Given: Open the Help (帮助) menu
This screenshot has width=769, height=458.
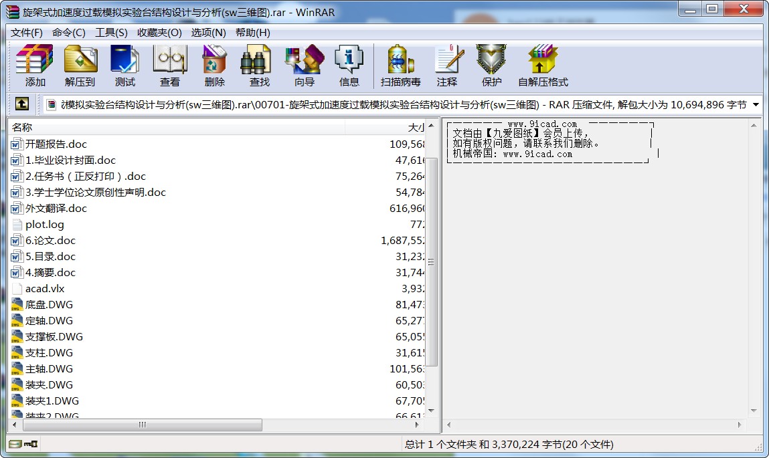Looking at the screenshot, I should pyautogui.click(x=252, y=33).
